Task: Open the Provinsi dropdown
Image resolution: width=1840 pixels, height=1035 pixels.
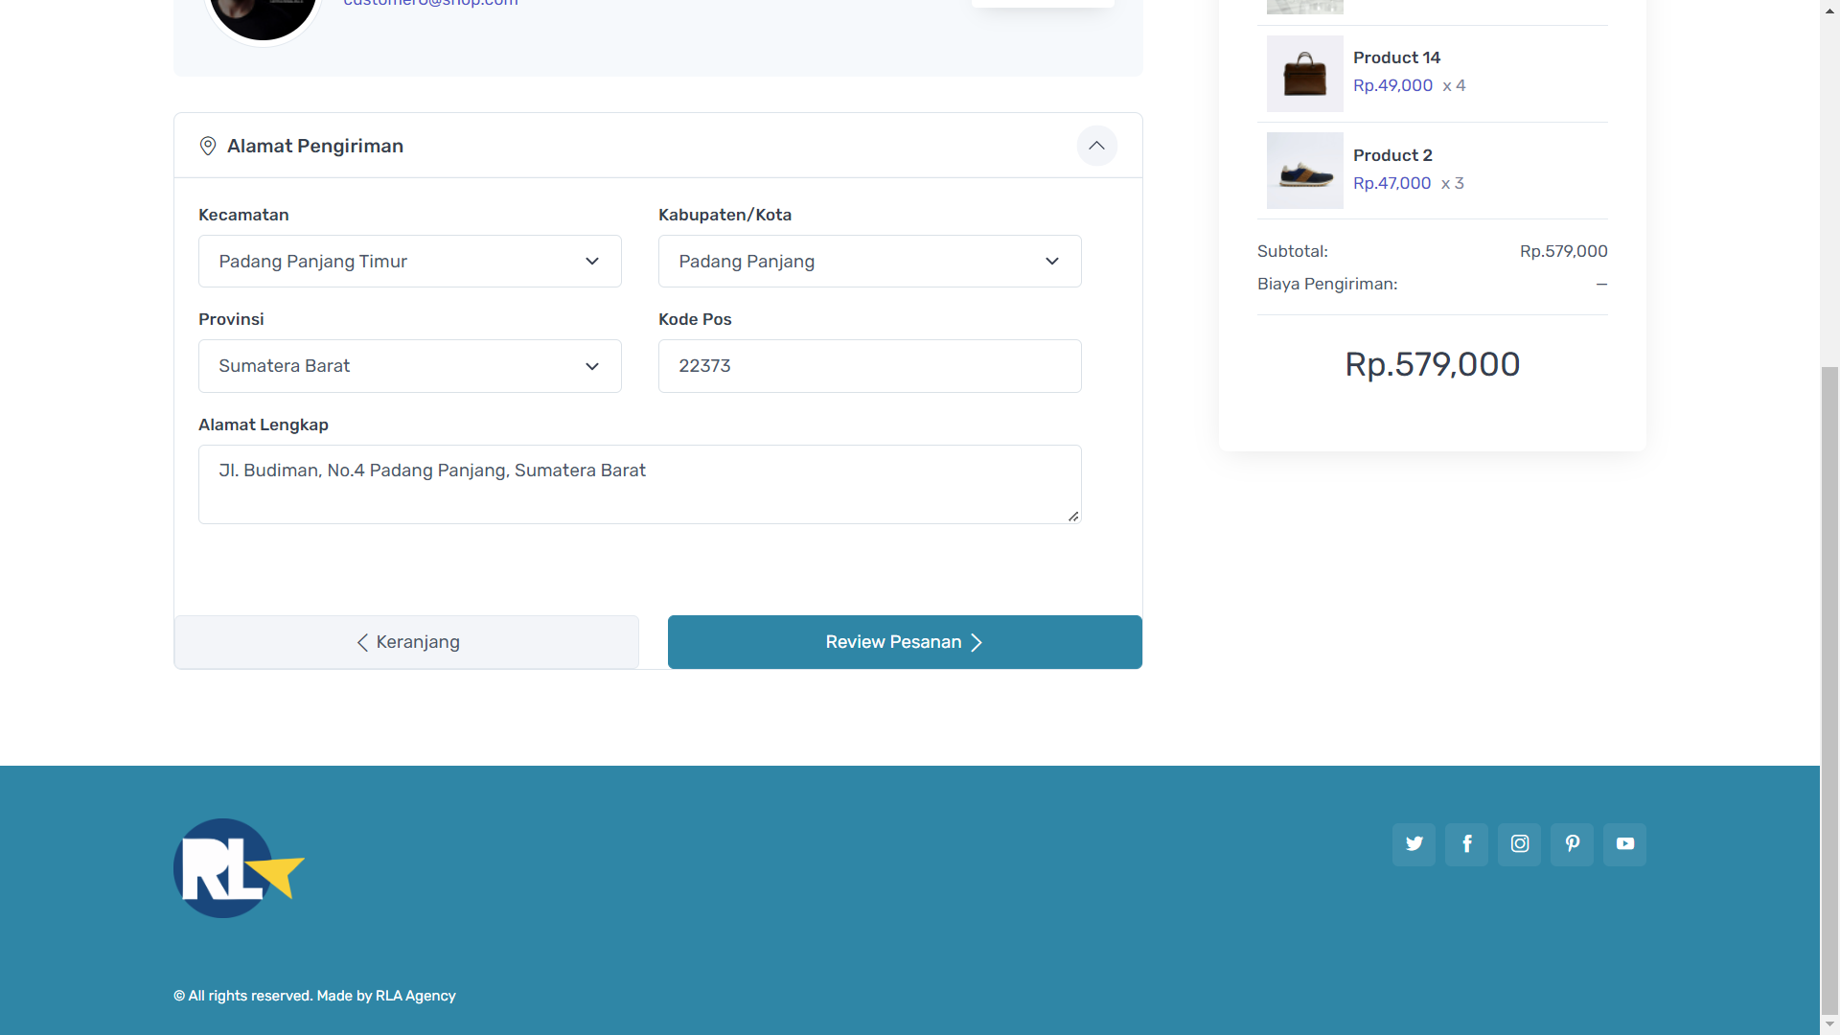Action: [x=409, y=366]
